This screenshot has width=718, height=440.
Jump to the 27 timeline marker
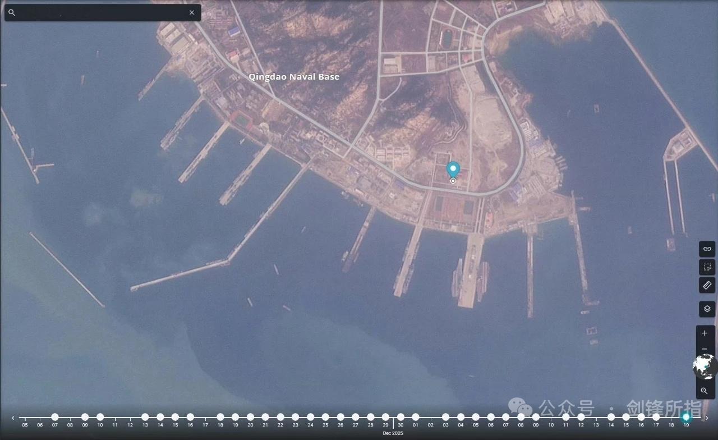[356, 417]
